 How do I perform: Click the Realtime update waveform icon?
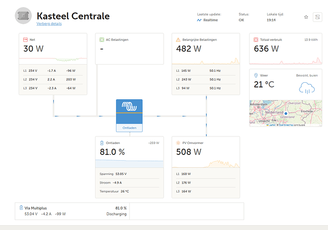pos(199,20)
